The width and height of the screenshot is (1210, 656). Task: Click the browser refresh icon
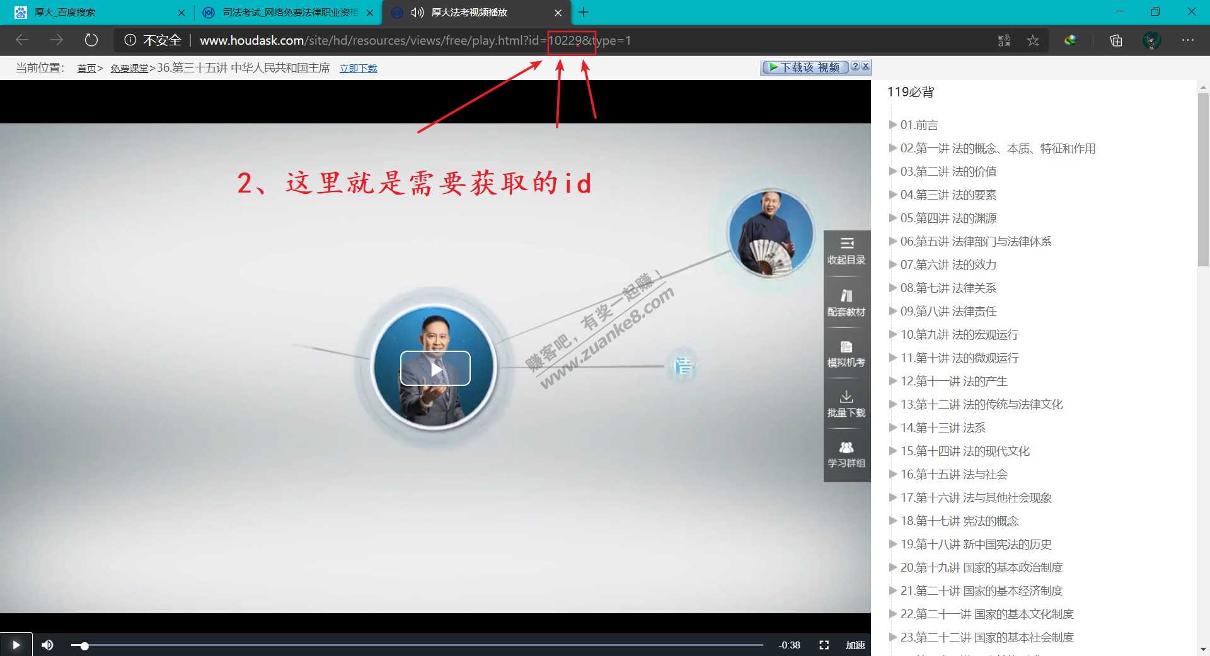point(91,40)
